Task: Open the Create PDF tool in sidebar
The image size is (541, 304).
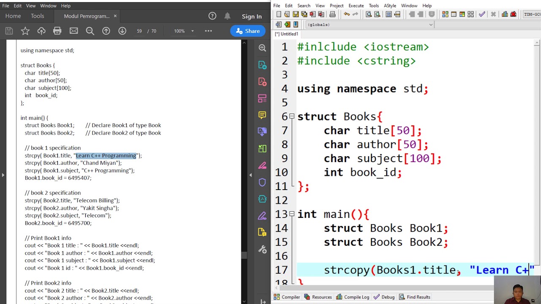Action: click(x=262, y=81)
